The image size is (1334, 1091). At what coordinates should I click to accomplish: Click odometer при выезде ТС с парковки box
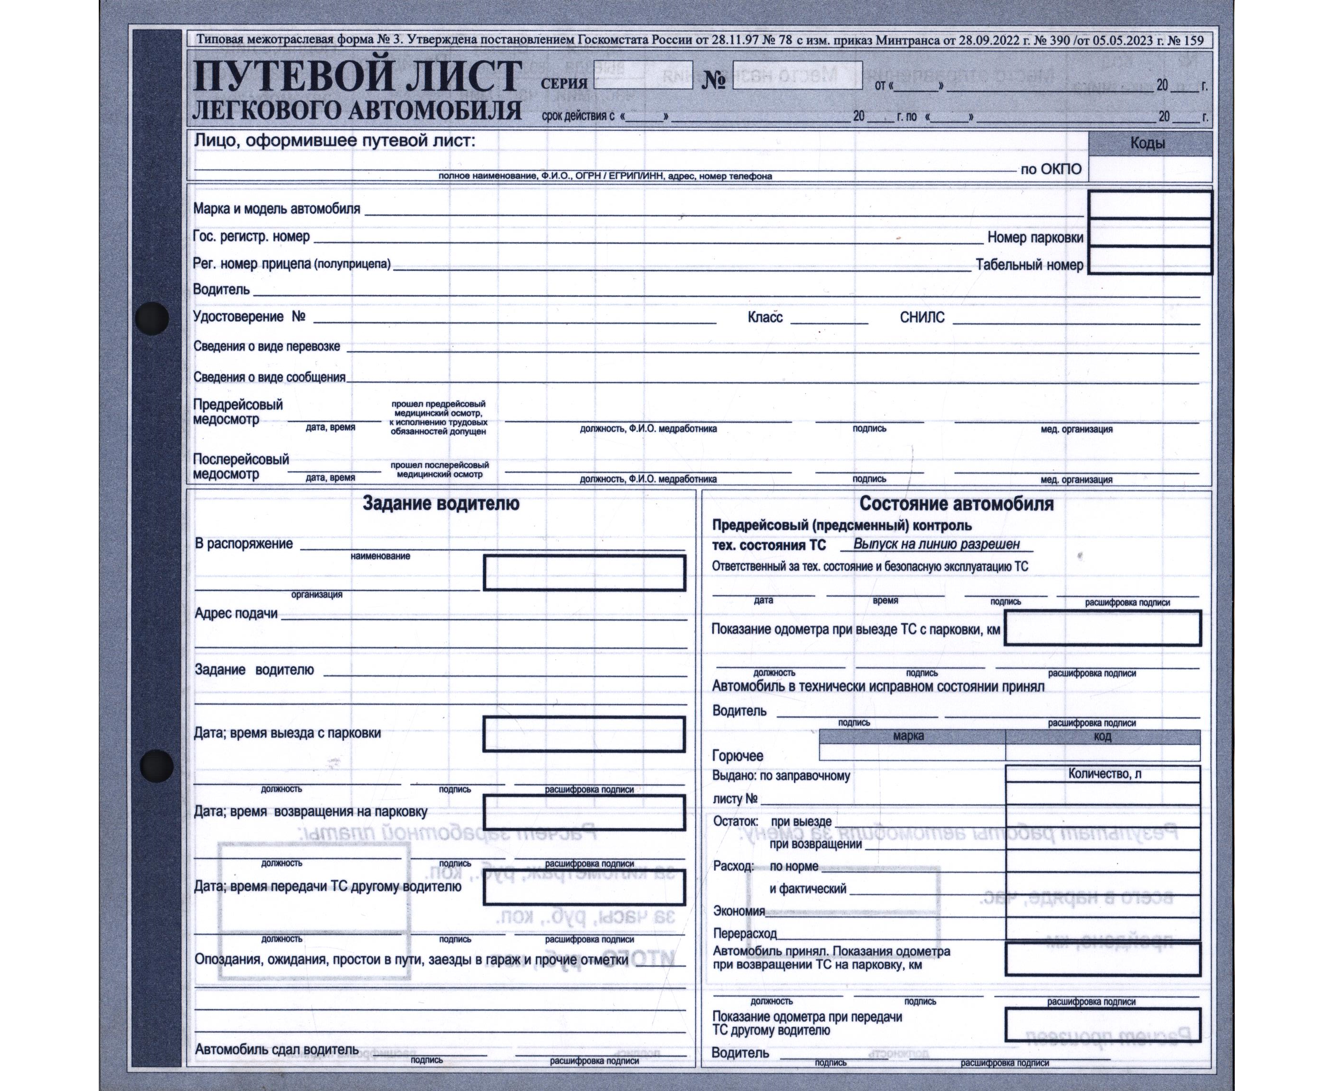point(1102,628)
